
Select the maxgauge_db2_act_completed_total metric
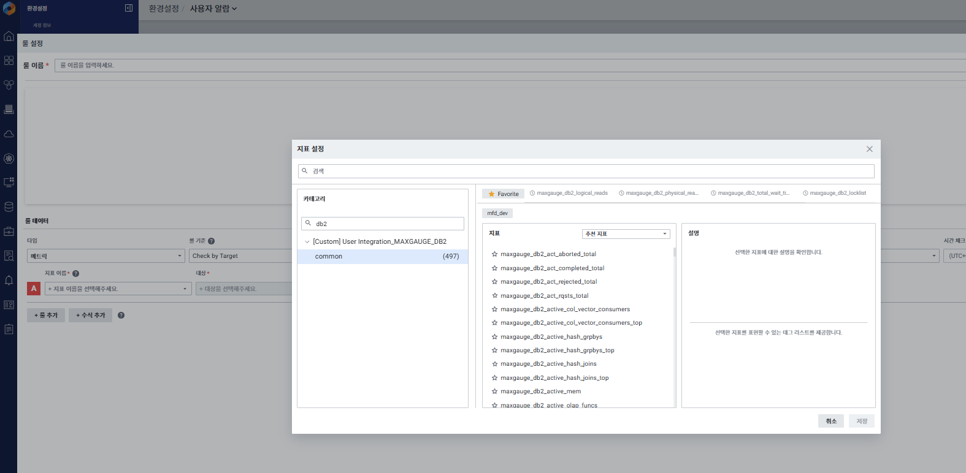552,268
